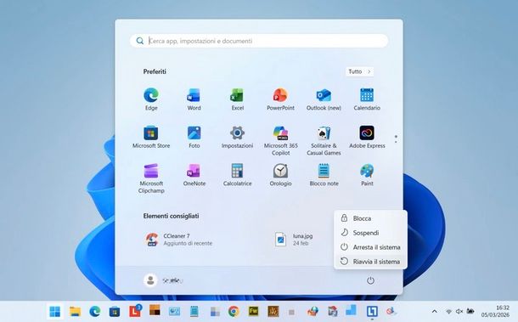Expand all apps with Tutto button
This screenshot has width=518, height=322.
359,71
